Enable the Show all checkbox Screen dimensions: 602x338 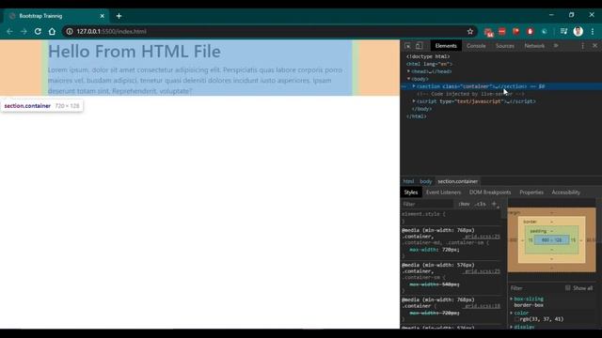(x=567, y=288)
